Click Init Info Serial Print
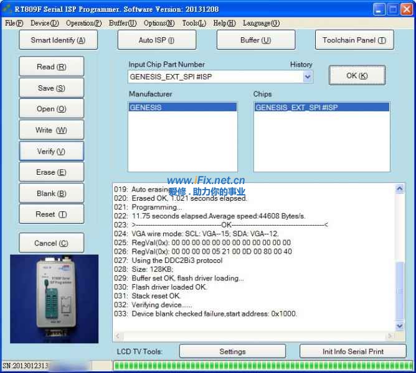The width and height of the screenshot is (416, 373). tap(352, 351)
